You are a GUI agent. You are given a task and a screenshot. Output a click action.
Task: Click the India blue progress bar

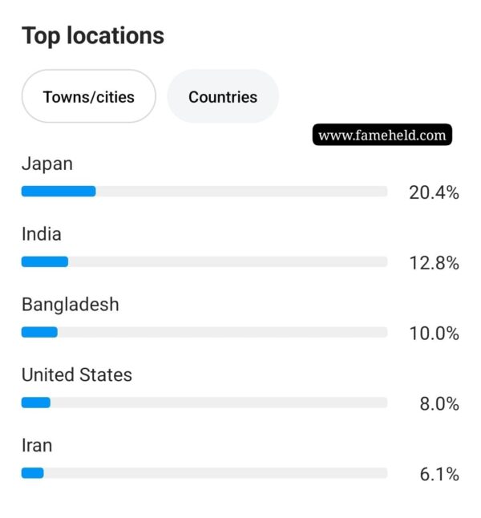(x=45, y=261)
